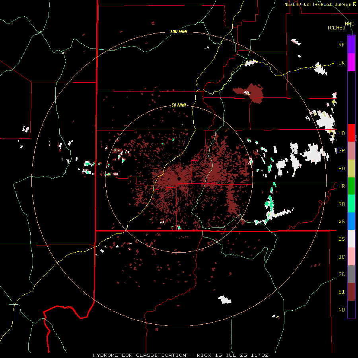Click the RA legend label
The width and height of the screenshot is (358, 358).
click(341, 204)
